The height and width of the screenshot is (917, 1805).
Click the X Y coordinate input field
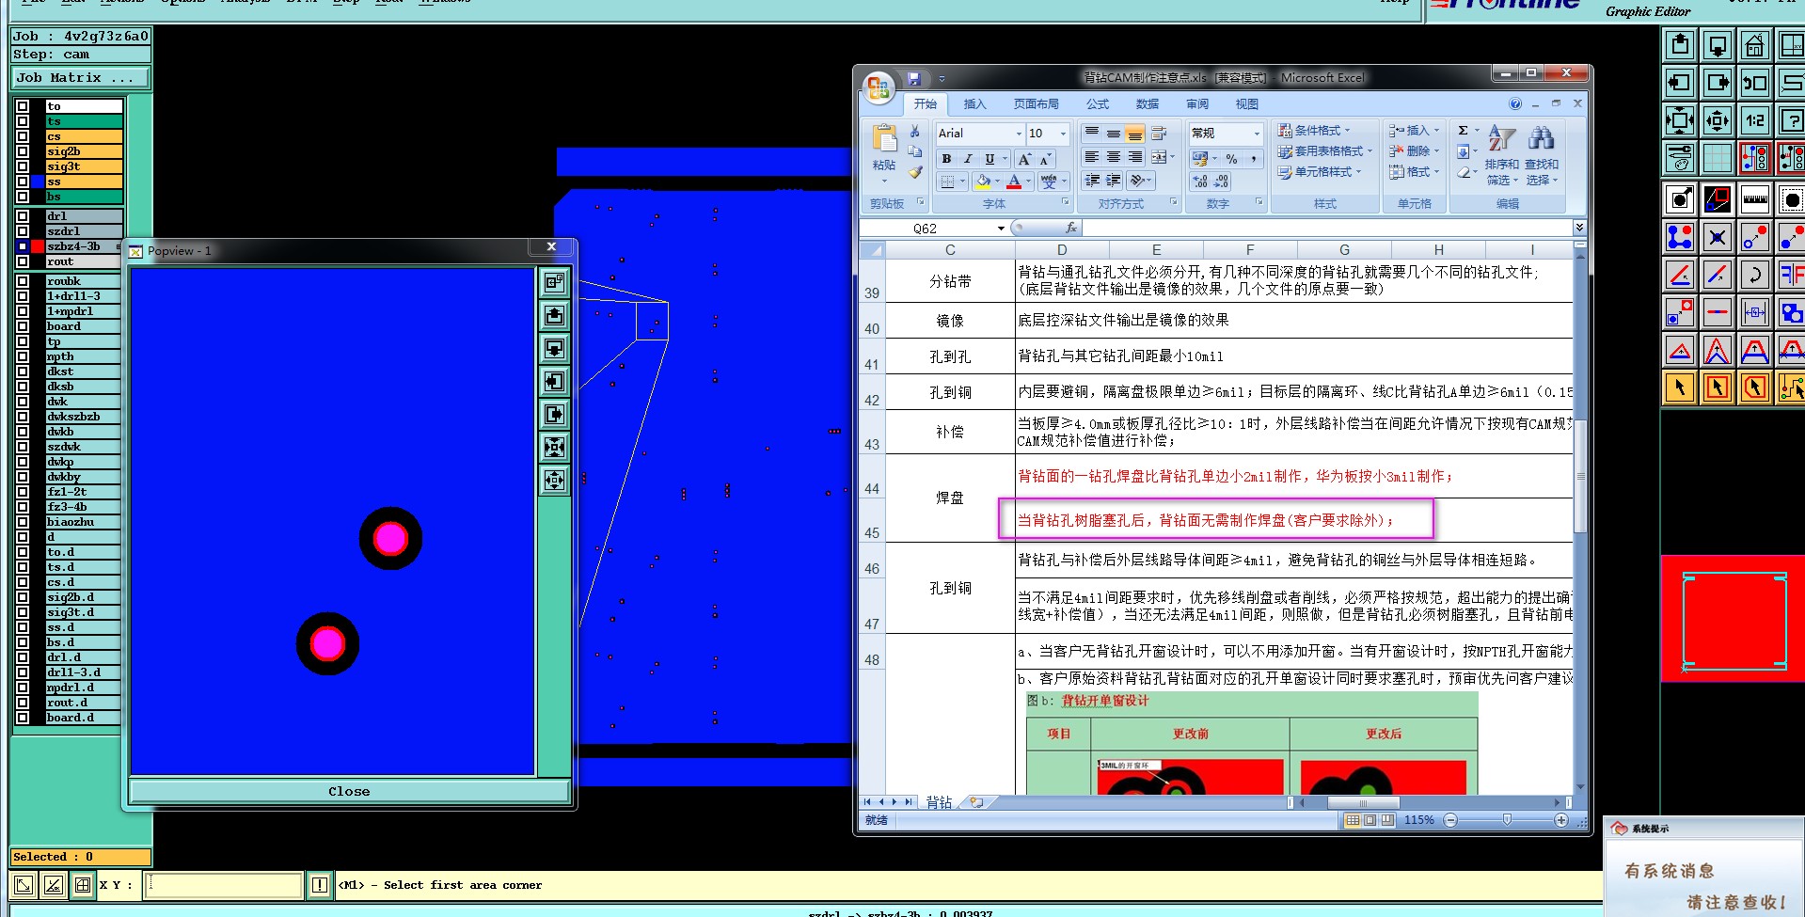coord(224,885)
